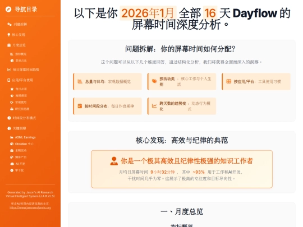Click the bold Dayflow word in the title
Image resolution: width=303 pixels, height=227 pixels.
click(x=255, y=13)
